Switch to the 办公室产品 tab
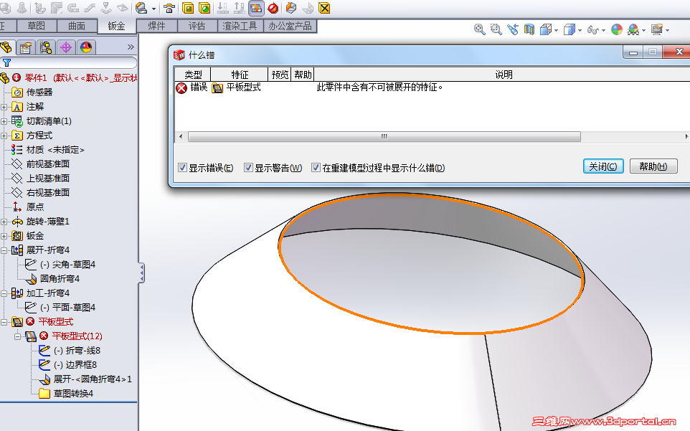Image resolution: width=690 pixels, height=431 pixels. 290,26
